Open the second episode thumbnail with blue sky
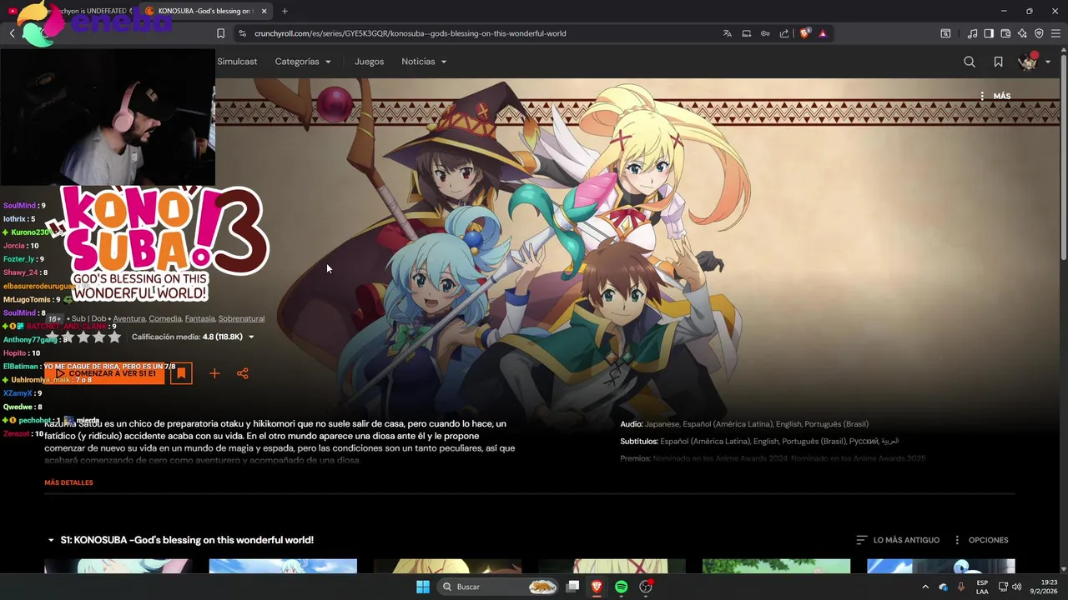The height and width of the screenshot is (600, 1068). [283, 566]
